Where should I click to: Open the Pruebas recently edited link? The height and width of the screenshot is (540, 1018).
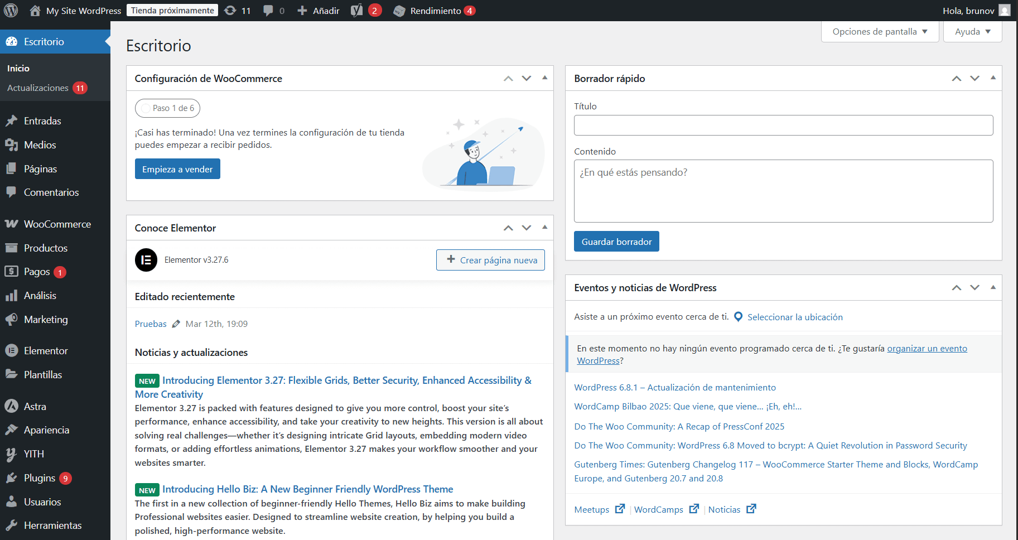point(151,324)
